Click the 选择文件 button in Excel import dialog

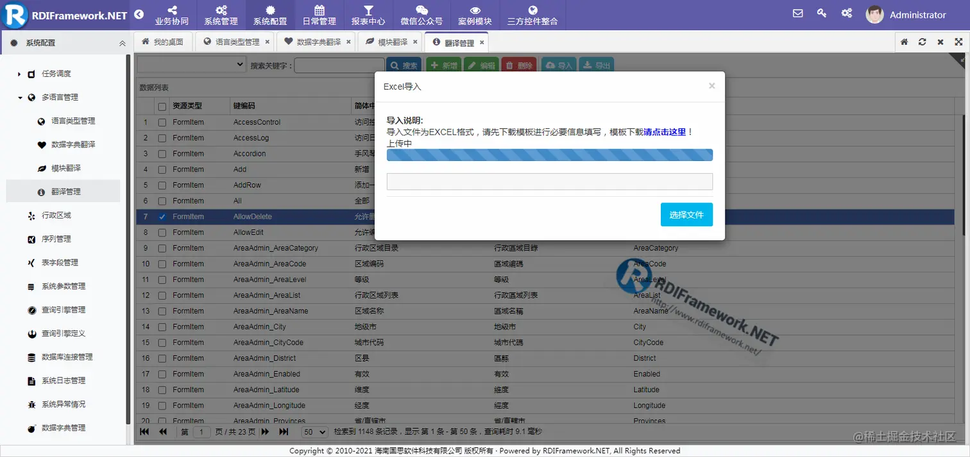686,214
